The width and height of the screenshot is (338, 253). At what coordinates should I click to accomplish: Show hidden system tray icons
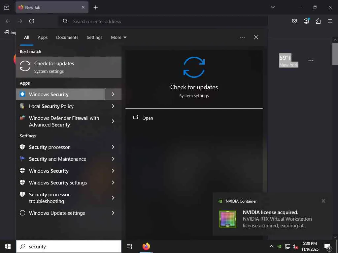coord(272,246)
